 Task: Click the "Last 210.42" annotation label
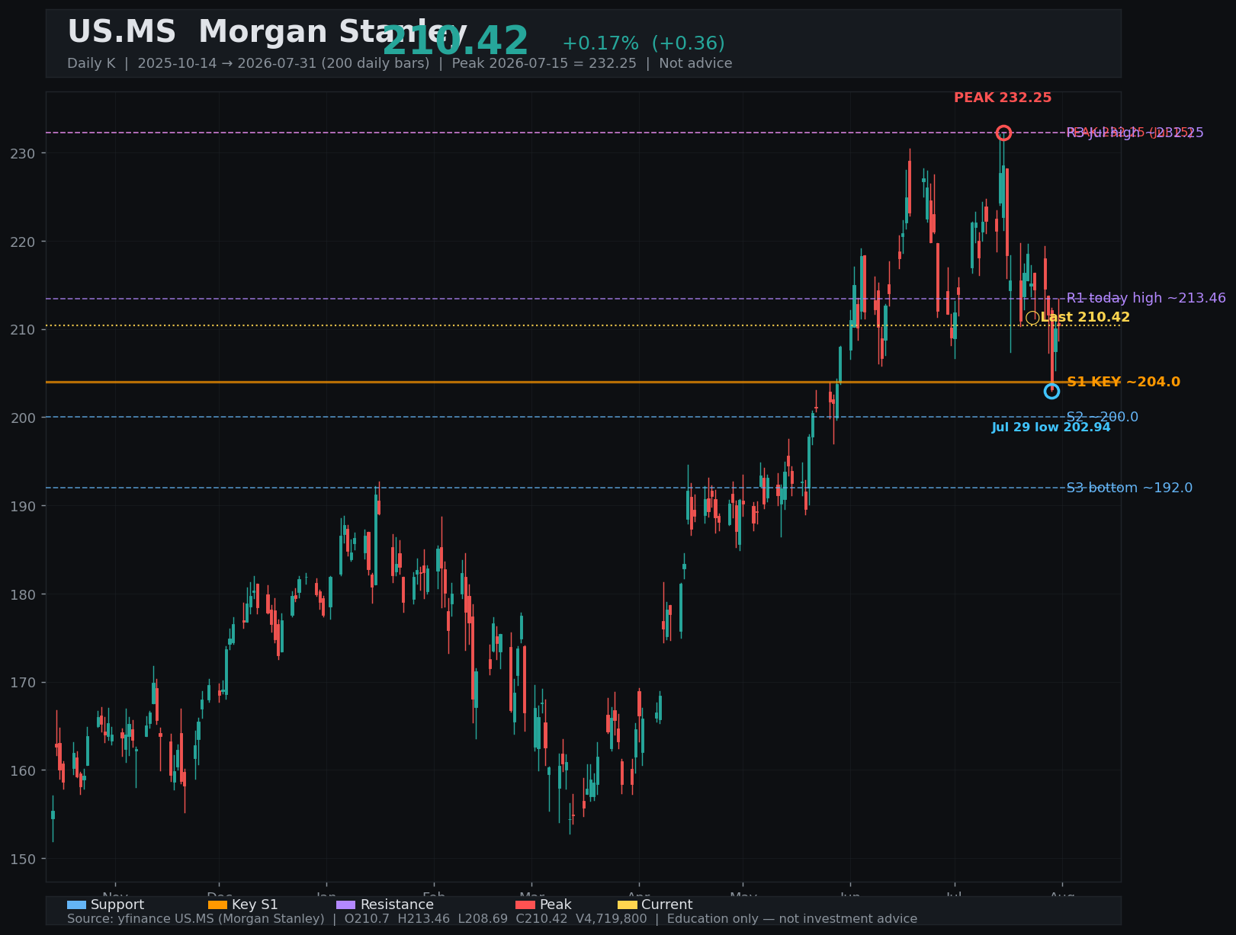[1085, 317]
